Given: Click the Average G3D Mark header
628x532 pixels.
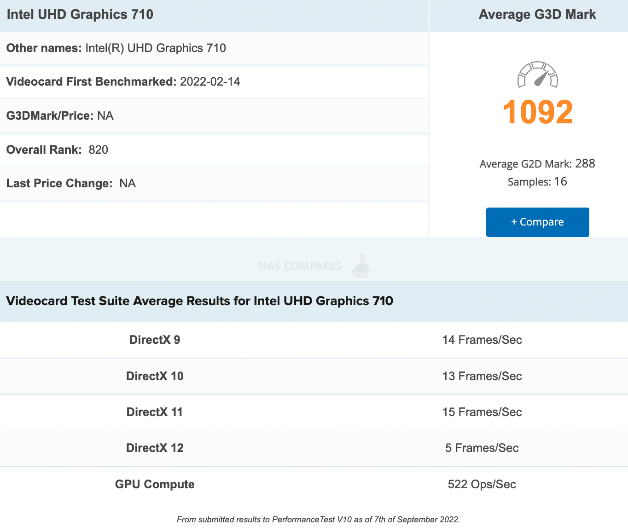Looking at the screenshot, I should (537, 14).
